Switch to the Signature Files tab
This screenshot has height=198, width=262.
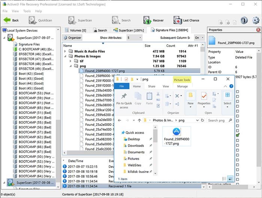(x=170, y=30)
